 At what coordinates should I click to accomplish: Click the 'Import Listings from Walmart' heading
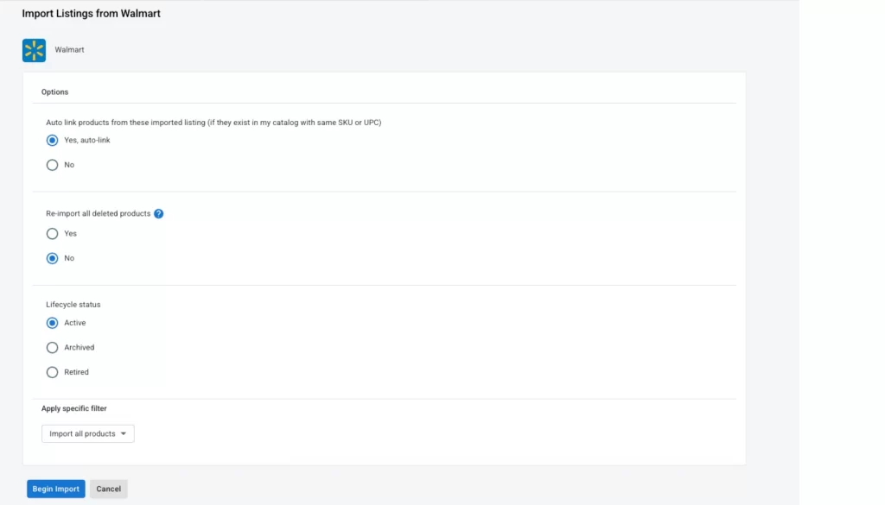(x=91, y=14)
